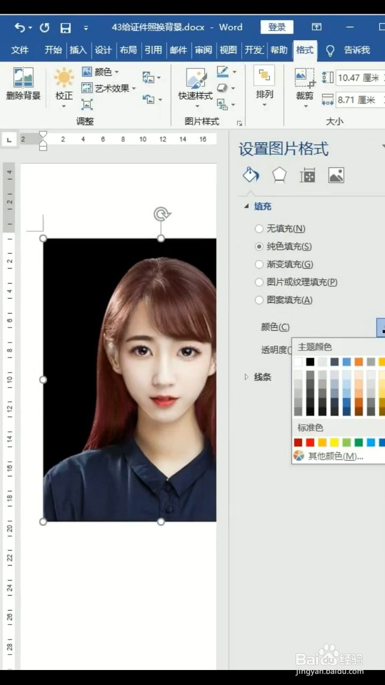Open the 图片样式 dialog launcher
This screenshot has width=385, height=685.
[240, 123]
